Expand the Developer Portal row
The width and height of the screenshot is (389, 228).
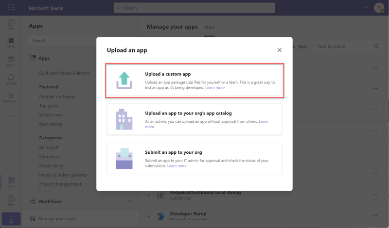tap(149, 217)
